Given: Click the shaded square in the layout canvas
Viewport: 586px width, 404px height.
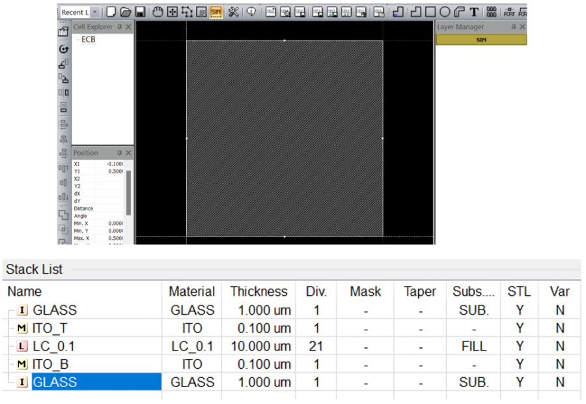Looking at the screenshot, I should [285, 138].
